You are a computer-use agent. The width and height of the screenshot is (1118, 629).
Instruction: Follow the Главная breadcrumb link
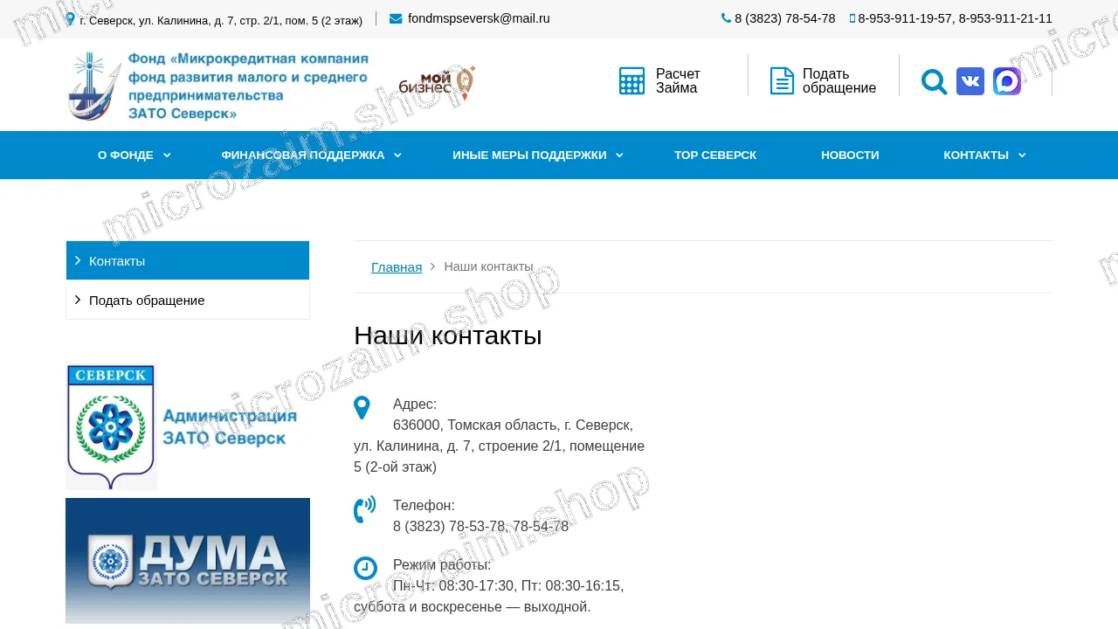[397, 266]
